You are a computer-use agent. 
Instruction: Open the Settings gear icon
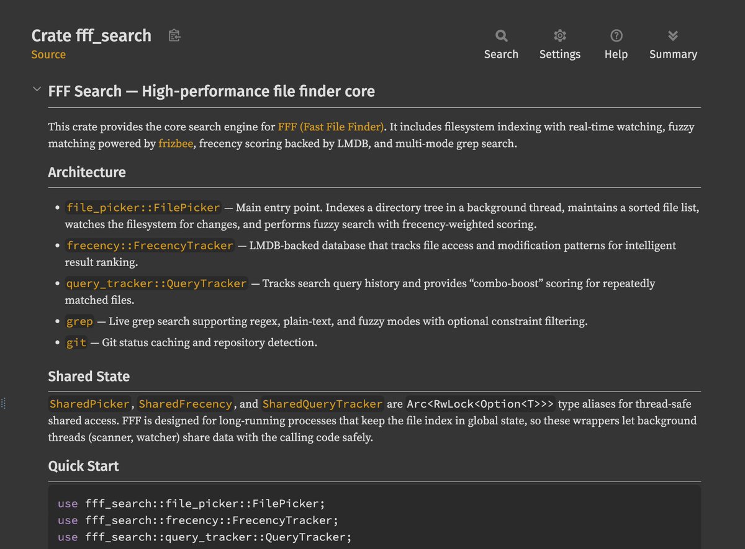pyautogui.click(x=559, y=36)
